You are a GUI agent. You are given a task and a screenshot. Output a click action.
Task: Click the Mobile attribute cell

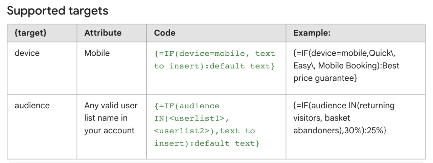(x=97, y=53)
